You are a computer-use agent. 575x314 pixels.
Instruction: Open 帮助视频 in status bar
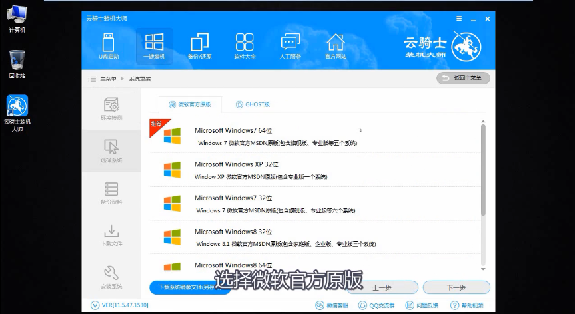pyautogui.click(x=467, y=305)
